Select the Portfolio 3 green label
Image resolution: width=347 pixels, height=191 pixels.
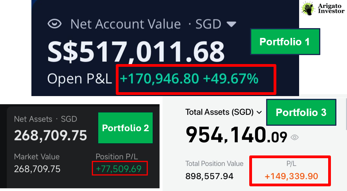[301, 112]
